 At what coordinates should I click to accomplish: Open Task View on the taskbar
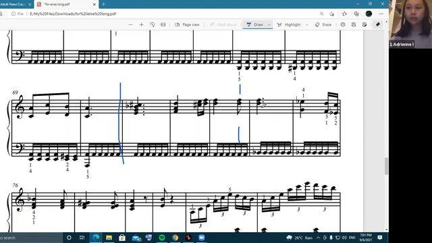tap(82, 238)
